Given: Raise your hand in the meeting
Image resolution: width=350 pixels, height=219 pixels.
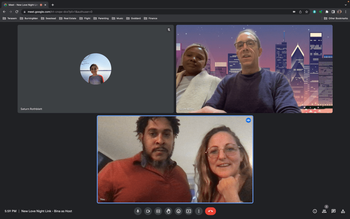Looking at the screenshot, I should click(168, 211).
